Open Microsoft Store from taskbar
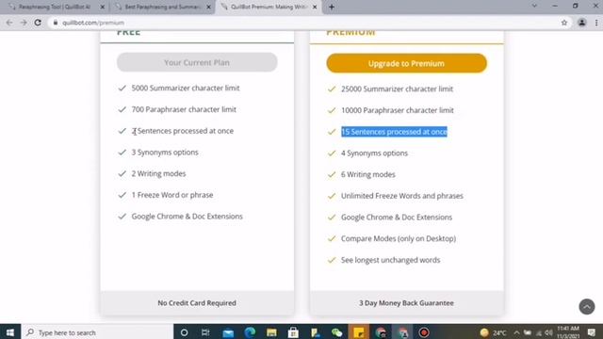The width and height of the screenshot is (603, 339). pyautogui.click(x=293, y=332)
